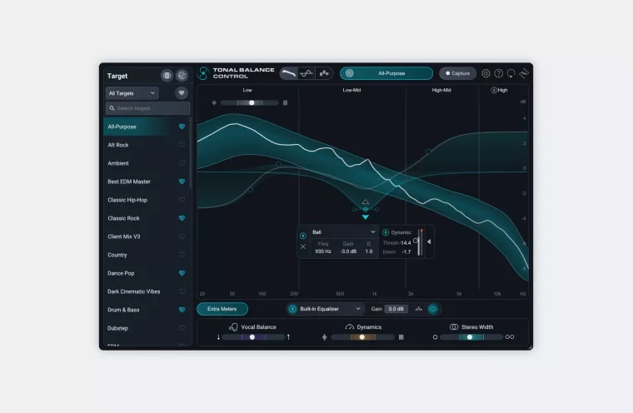Click the cyan EQ node at 930 Hz
The height and width of the screenshot is (413, 633).
tap(366, 210)
